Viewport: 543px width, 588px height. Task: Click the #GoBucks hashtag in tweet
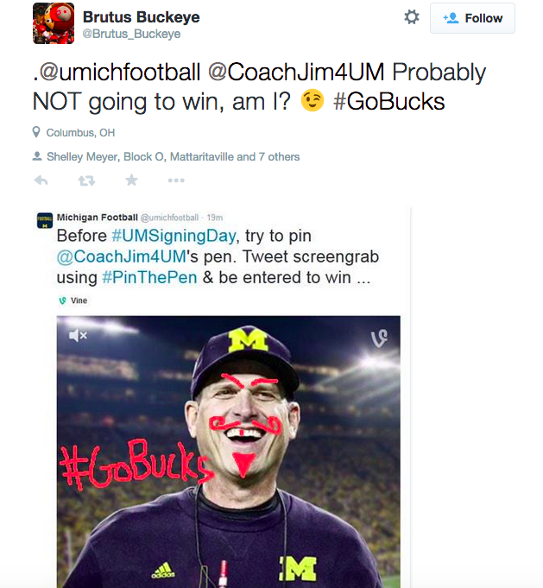388,101
